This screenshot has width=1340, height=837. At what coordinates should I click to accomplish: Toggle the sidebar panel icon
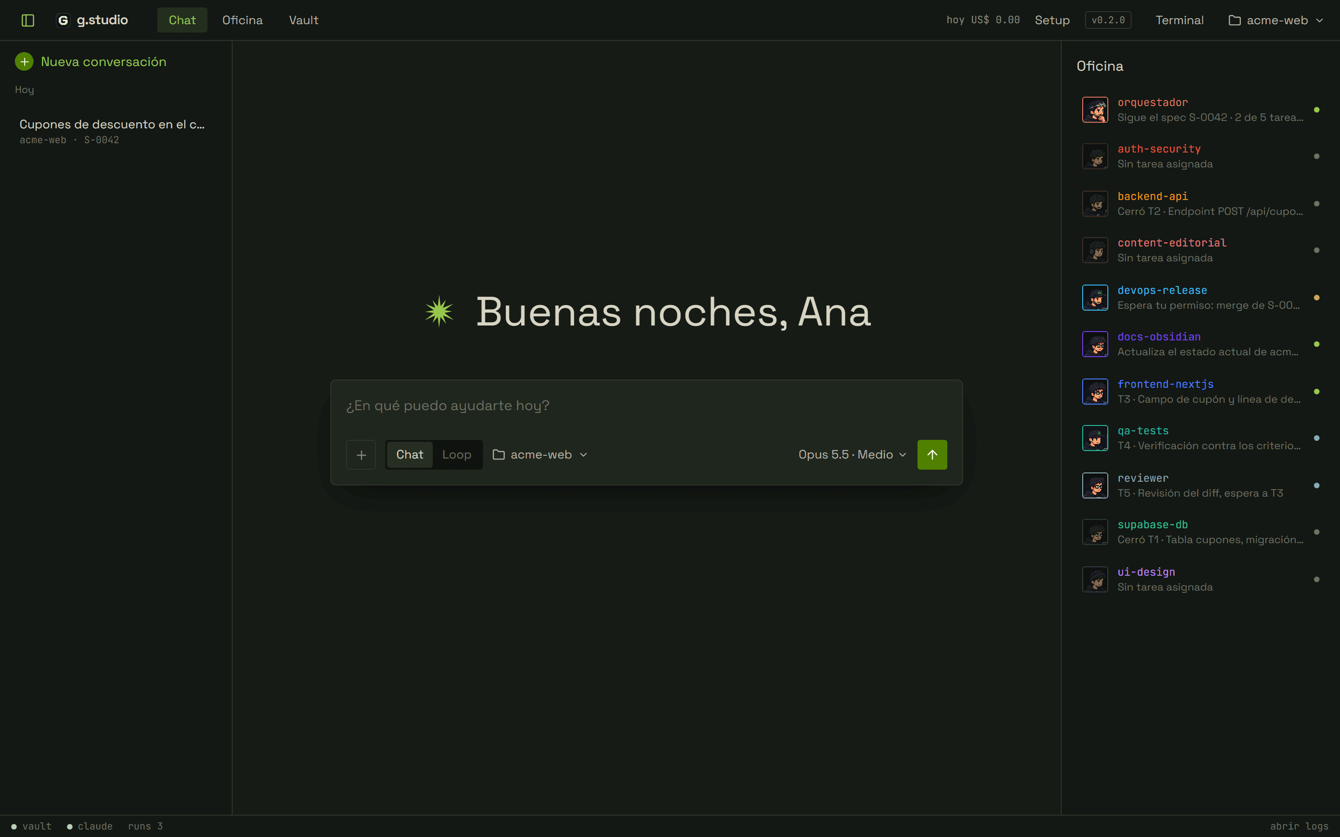(x=28, y=20)
